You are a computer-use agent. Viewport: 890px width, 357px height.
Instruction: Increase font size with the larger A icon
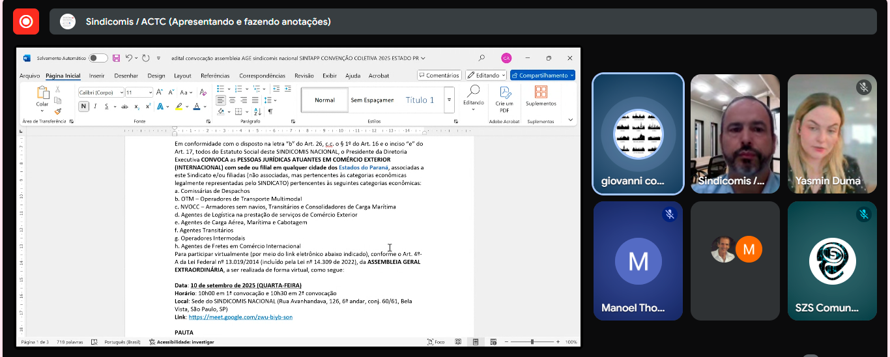click(x=161, y=93)
